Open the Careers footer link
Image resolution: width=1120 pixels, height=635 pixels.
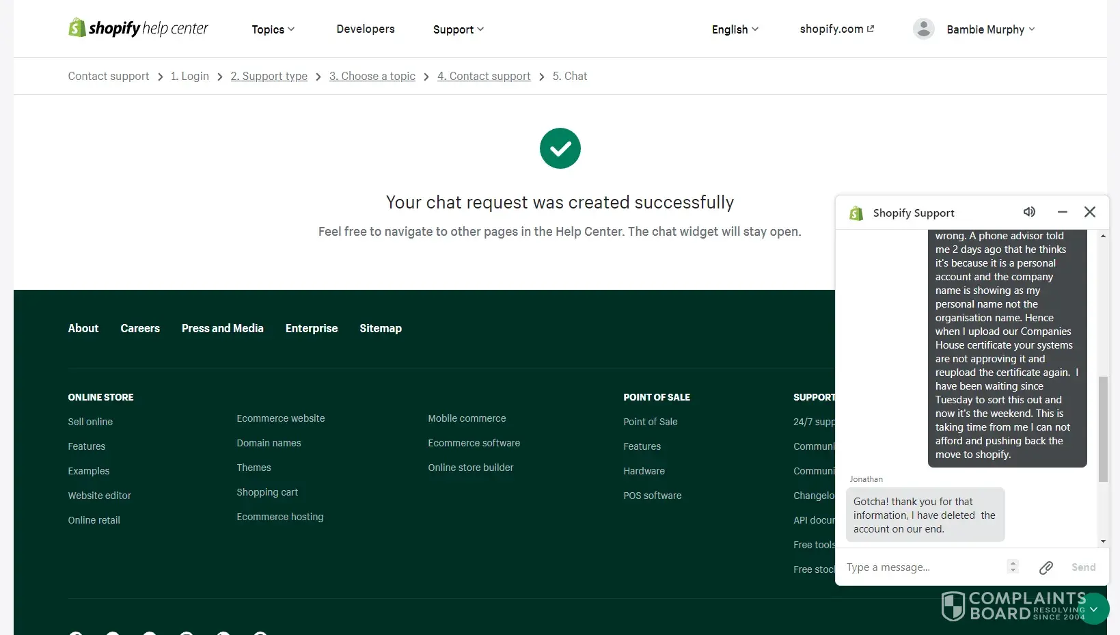(x=140, y=328)
